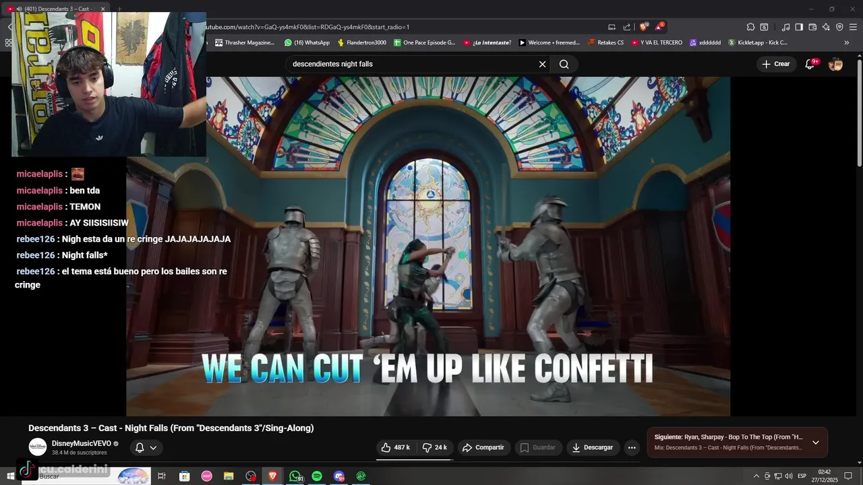
Task: Open WhatsApp from taskbar
Action: (x=295, y=476)
